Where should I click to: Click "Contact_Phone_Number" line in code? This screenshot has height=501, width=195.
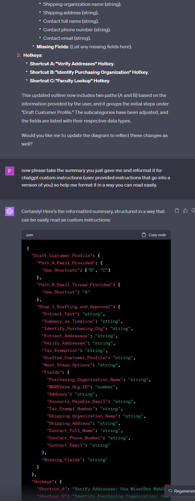(89, 438)
